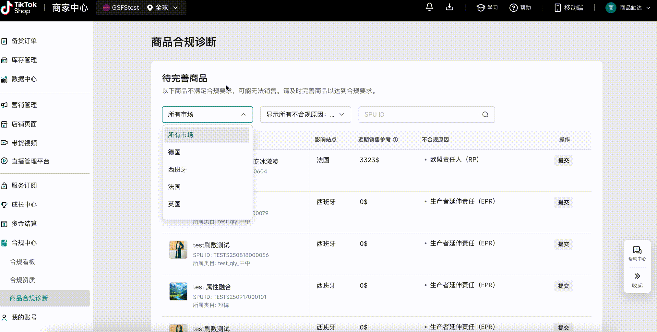Open 合规看板 in the sidebar
This screenshot has width=657, height=332.
click(22, 262)
